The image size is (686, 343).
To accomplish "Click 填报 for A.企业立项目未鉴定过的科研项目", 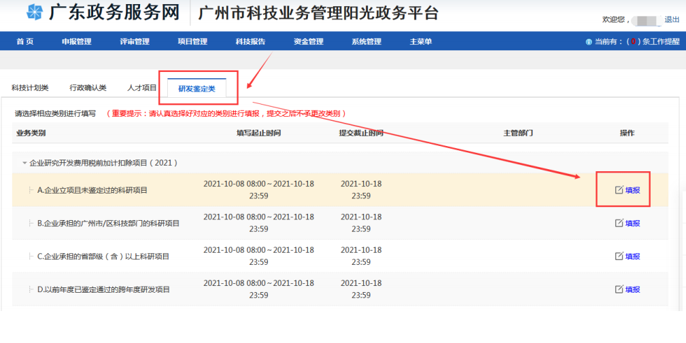I will (x=632, y=190).
